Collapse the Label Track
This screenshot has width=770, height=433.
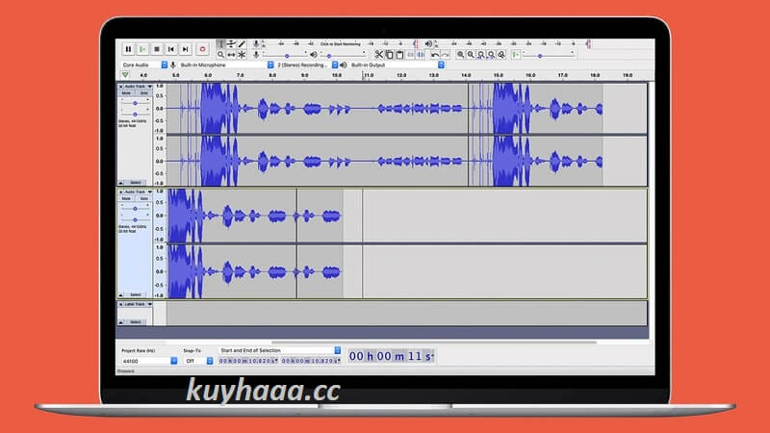(121, 322)
